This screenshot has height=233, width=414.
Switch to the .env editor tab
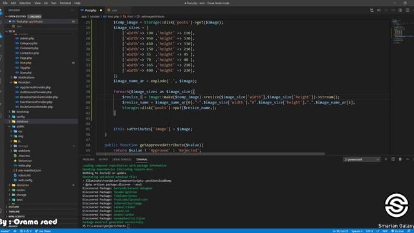[114, 10]
